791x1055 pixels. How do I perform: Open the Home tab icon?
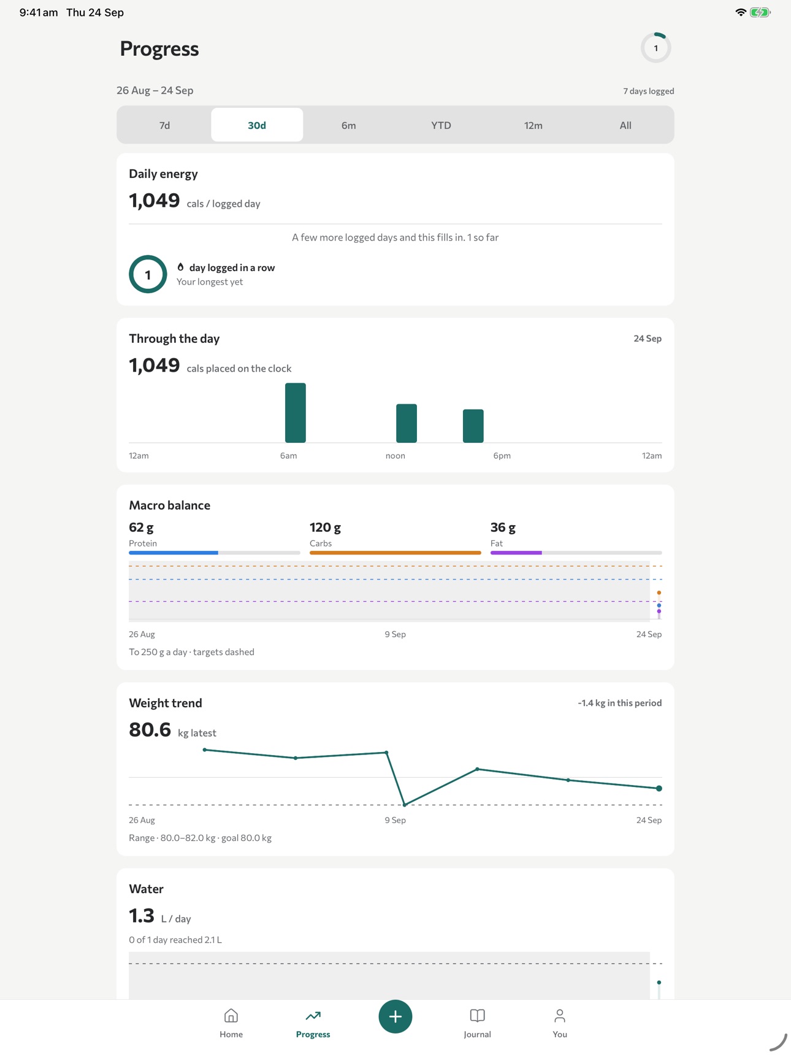click(x=231, y=1016)
